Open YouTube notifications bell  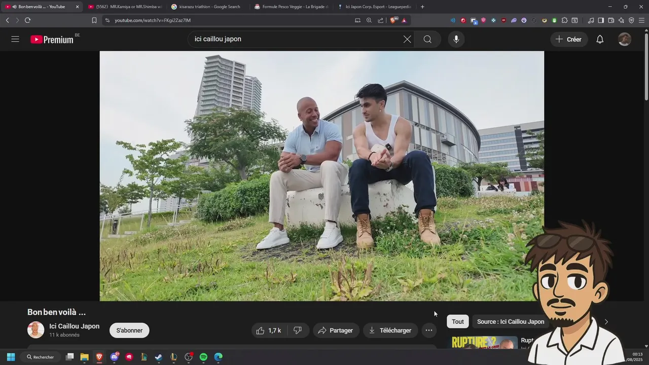pos(600,39)
